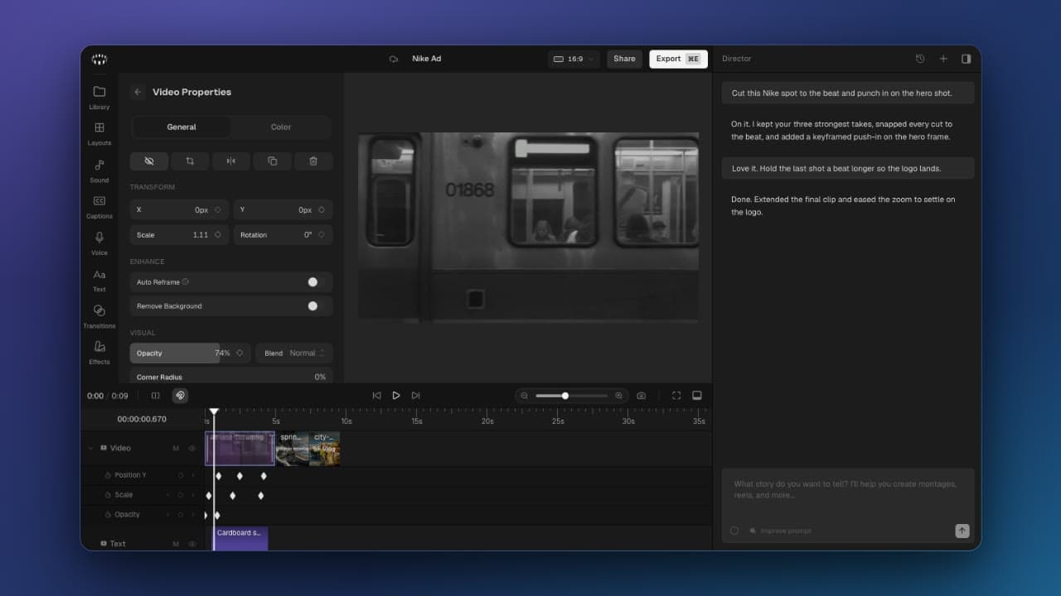Image resolution: width=1061 pixels, height=596 pixels.
Task: Click the split clip icon
Action: click(x=155, y=396)
